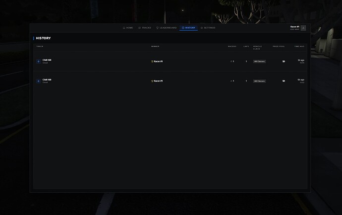Click the History page title
Viewport: 342px width, 215px height.
[43, 38]
